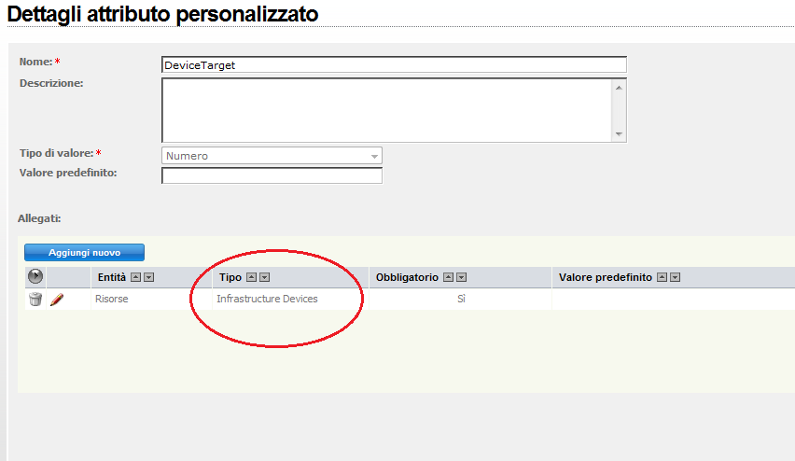Focus the Nome input field

394,65
